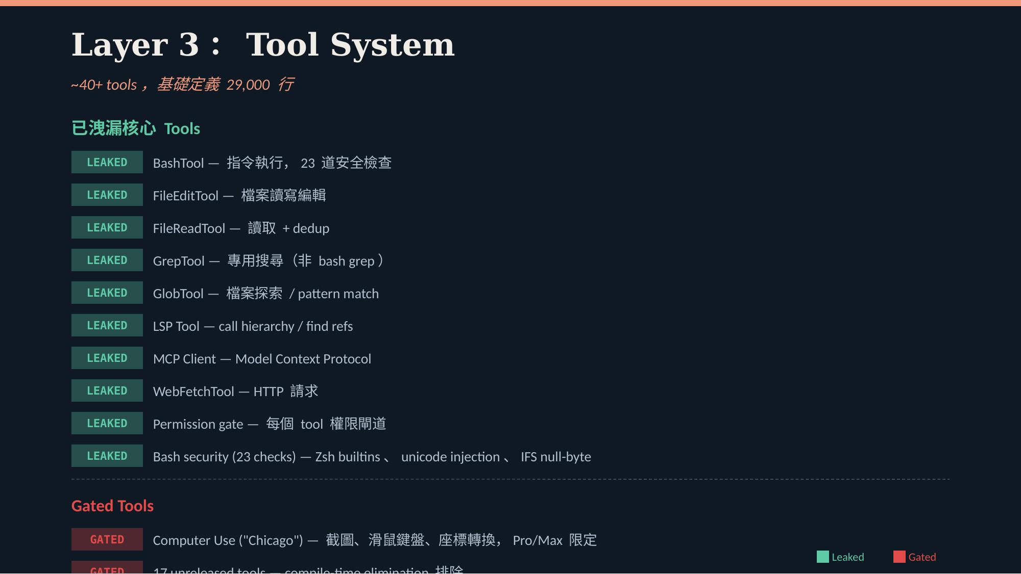Viewport: 1021px width, 574px height.
Task: Select the subtitle '~40+ tools, 基礎定義 29,000 行'
Action: coord(183,85)
